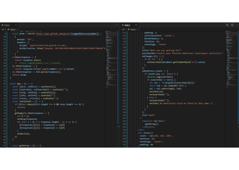Click the placeholder attribute line
239x170 pixels.
(x=183, y=53)
